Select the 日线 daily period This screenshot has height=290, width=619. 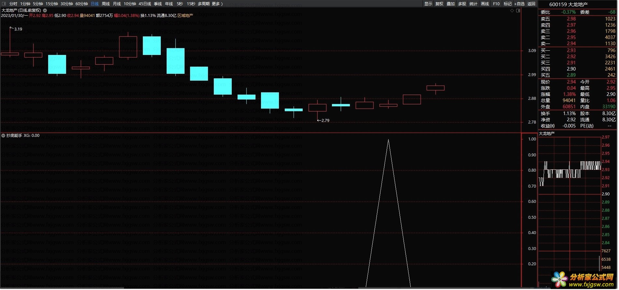[x=95, y=4]
